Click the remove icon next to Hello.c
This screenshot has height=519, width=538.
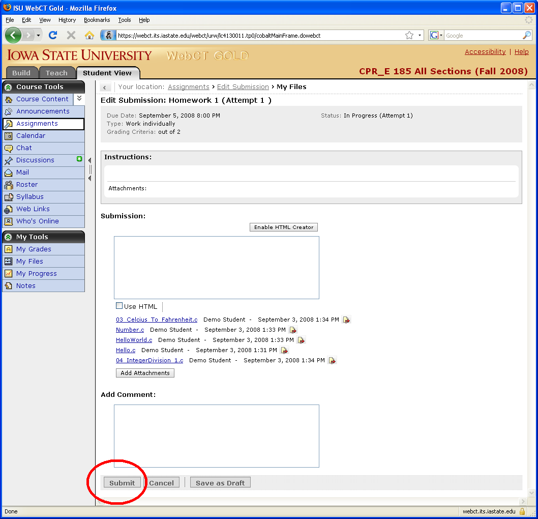coord(284,351)
